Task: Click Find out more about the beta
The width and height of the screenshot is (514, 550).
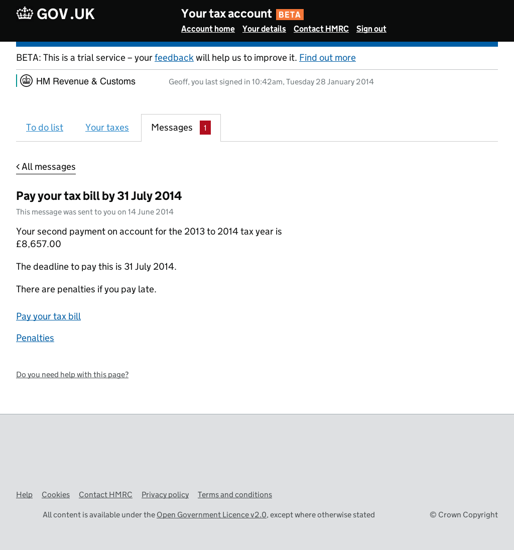Action: point(327,58)
